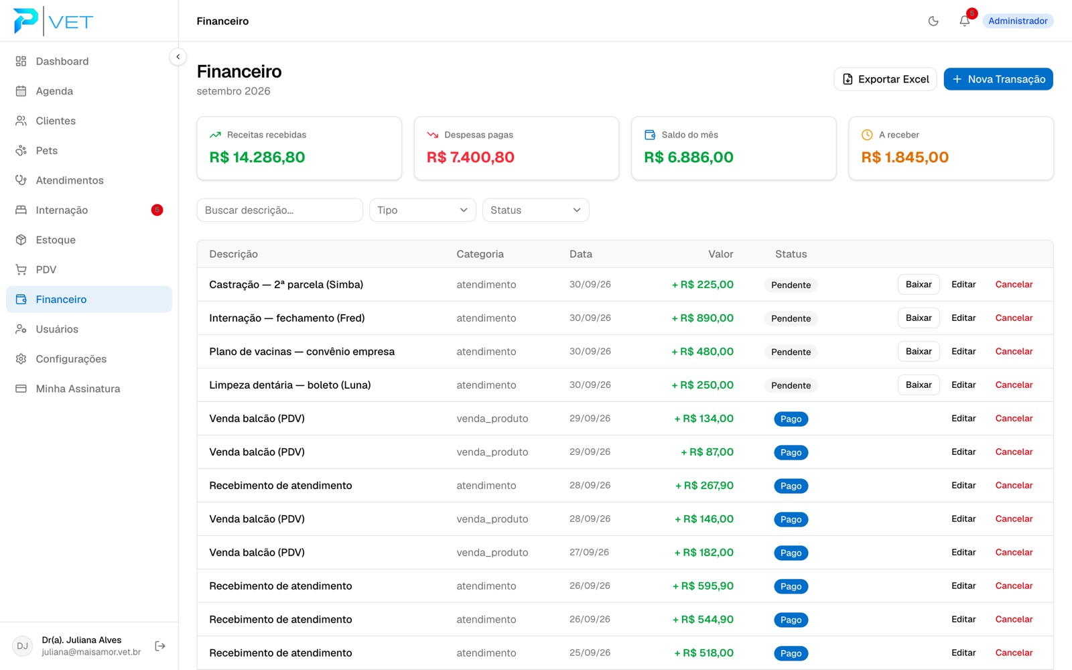
Task: Click the A receber card
Action: tap(951, 148)
